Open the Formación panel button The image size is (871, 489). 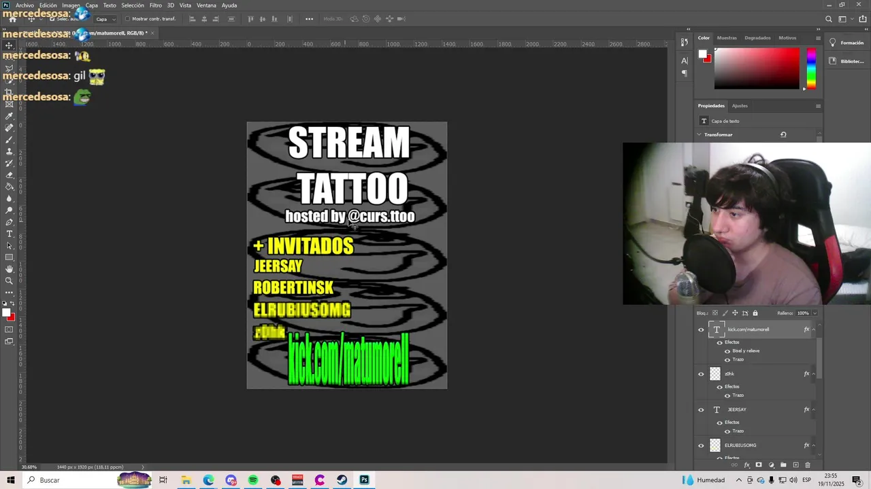tap(847, 43)
